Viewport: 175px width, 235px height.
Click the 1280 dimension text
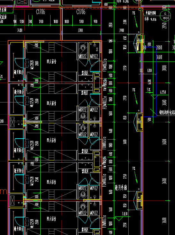pos(22,21)
